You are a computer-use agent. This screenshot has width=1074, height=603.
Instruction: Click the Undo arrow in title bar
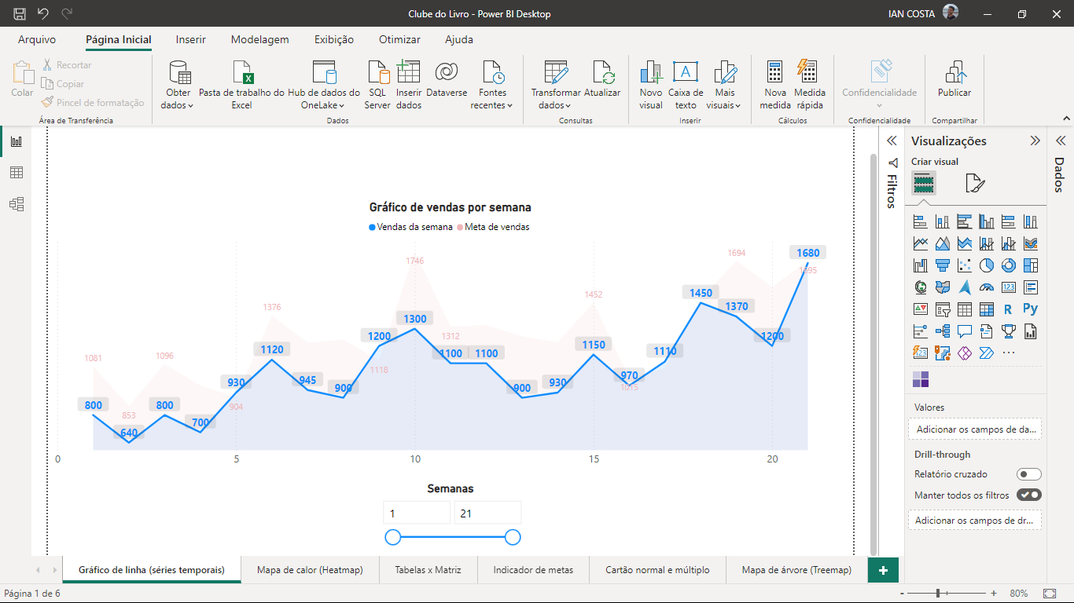pos(43,13)
